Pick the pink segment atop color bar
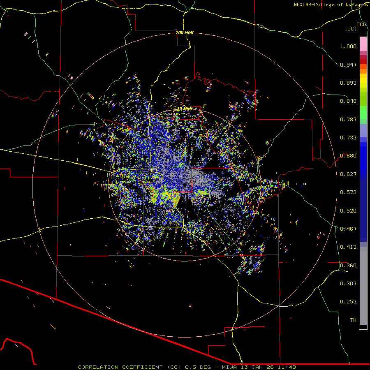 [363, 44]
